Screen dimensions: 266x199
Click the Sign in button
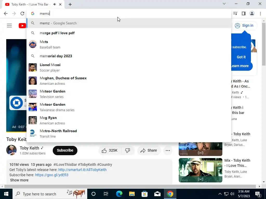point(244,26)
